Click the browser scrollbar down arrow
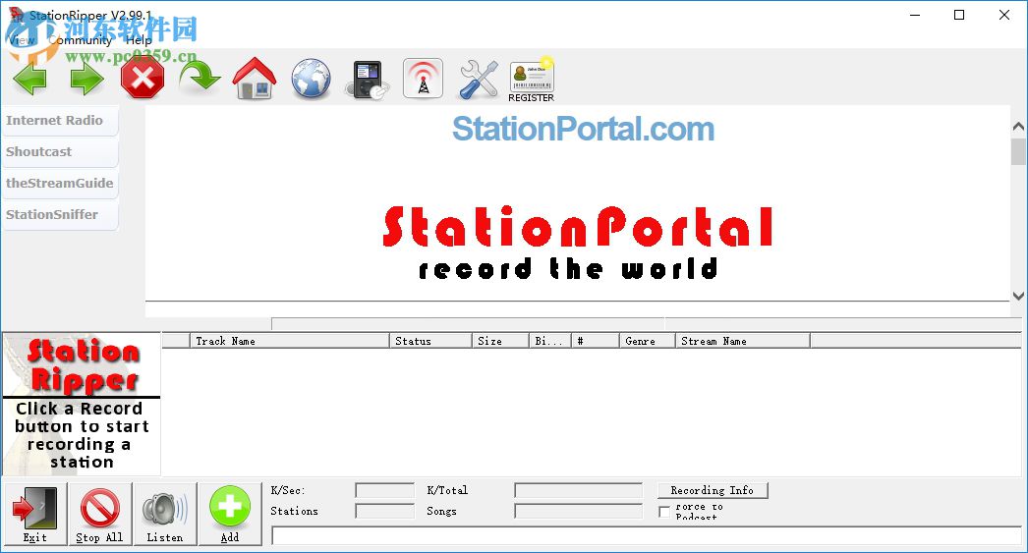The image size is (1028, 553). click(x=1018, y=296)
